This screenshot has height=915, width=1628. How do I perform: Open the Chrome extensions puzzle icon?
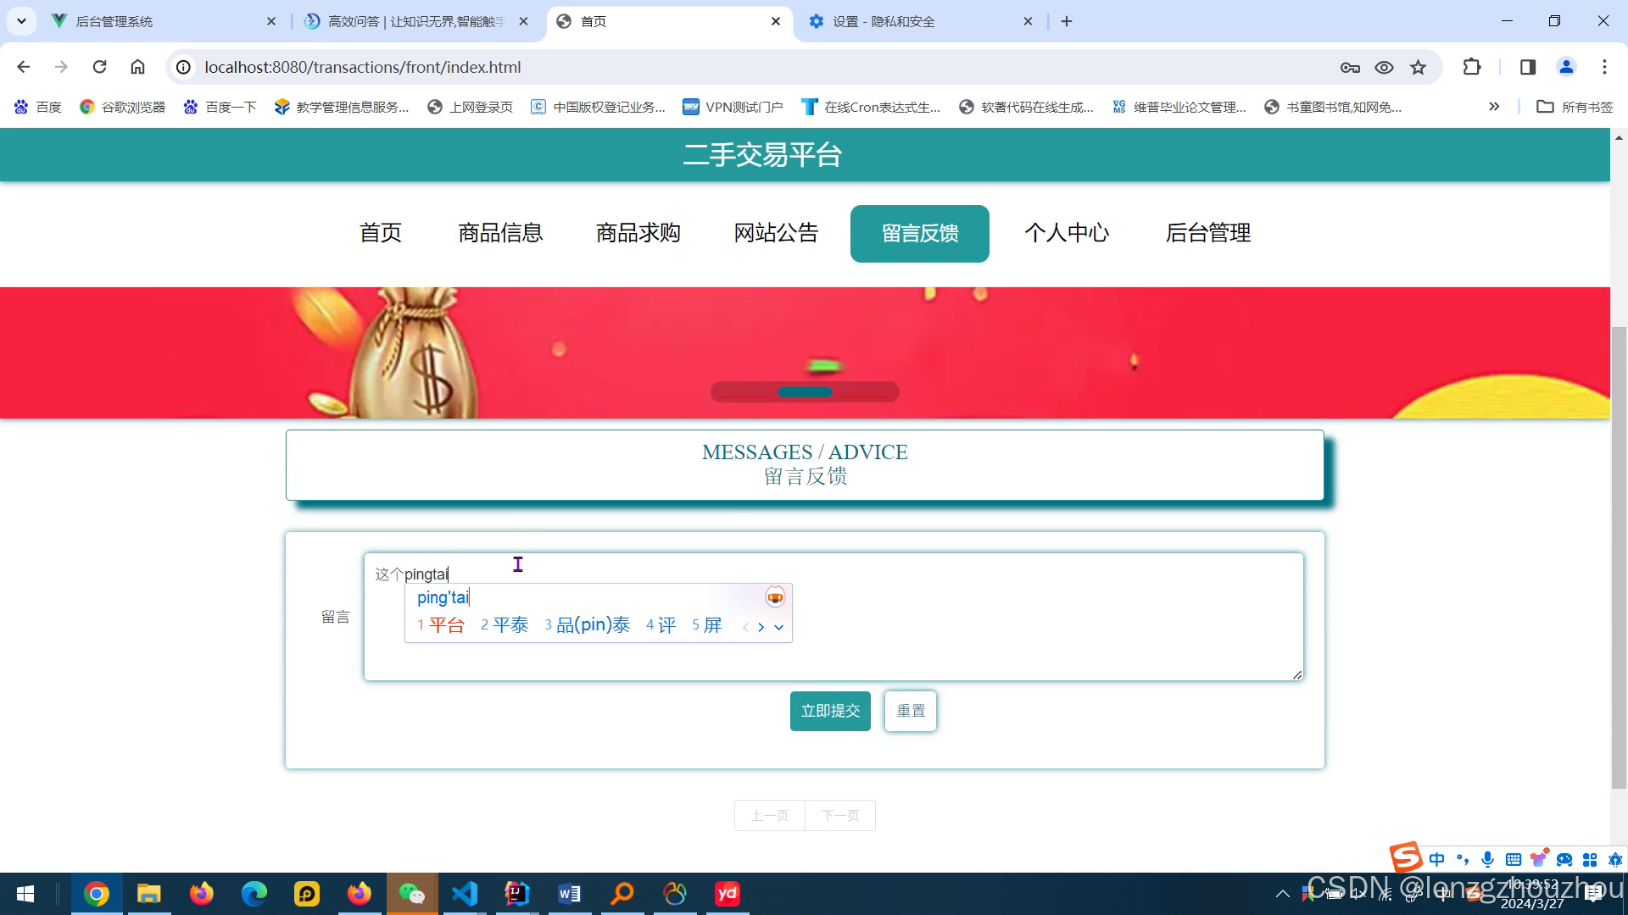coord(1472,67)
